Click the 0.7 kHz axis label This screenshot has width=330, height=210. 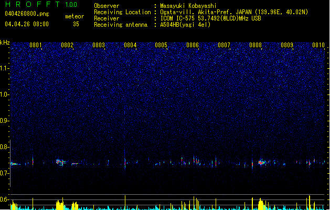(4, 173)
